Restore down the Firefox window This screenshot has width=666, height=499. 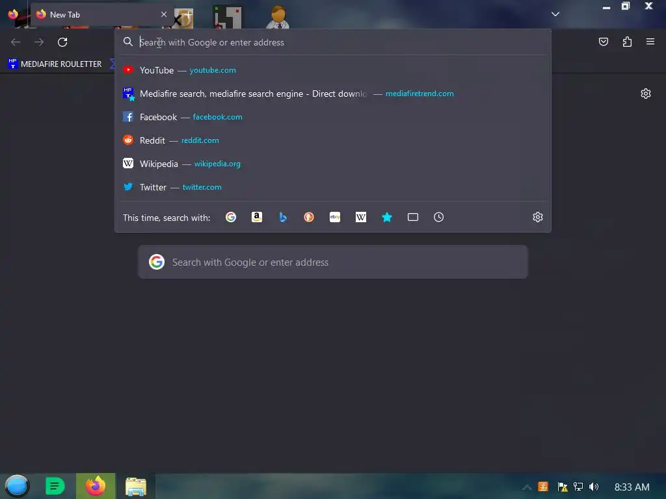626,6
